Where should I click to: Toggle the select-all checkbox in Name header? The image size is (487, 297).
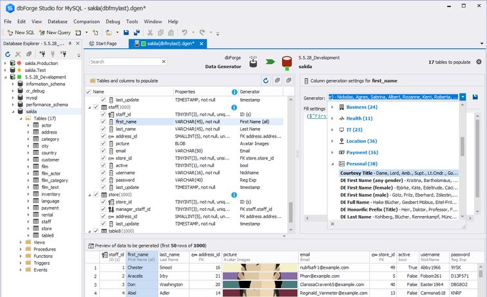point(88,92)
